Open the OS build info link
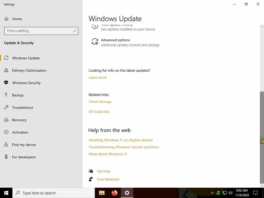Image resolution: width=264 pixels, height=198 pixels. tap(99, 112)
